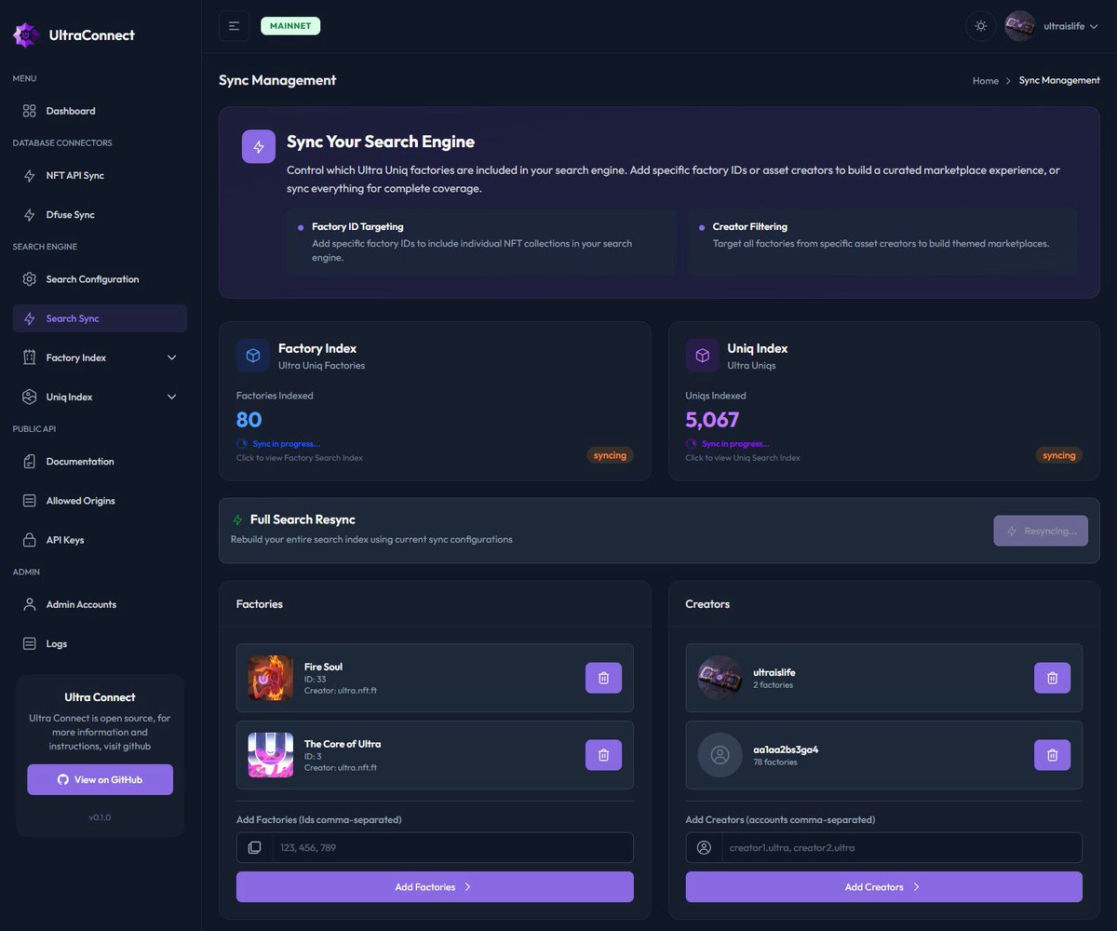Open the Logs page
1117x931 pixels.
tap(56, 643)
